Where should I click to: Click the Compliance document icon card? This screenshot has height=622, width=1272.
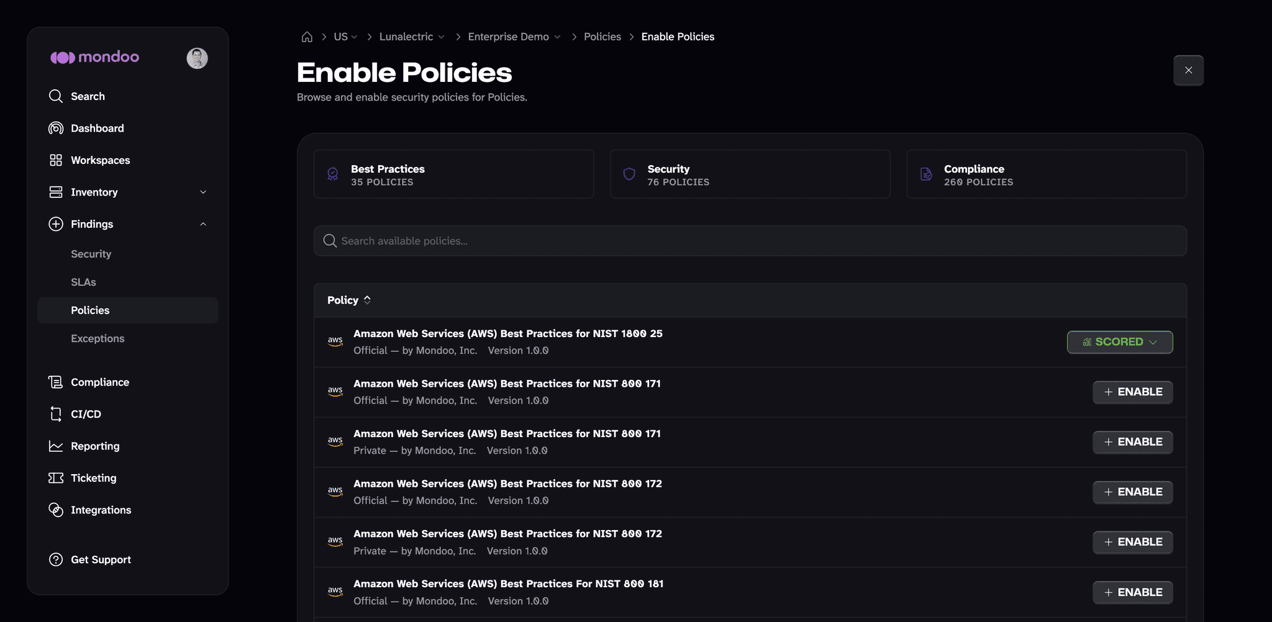pos(926,174)
